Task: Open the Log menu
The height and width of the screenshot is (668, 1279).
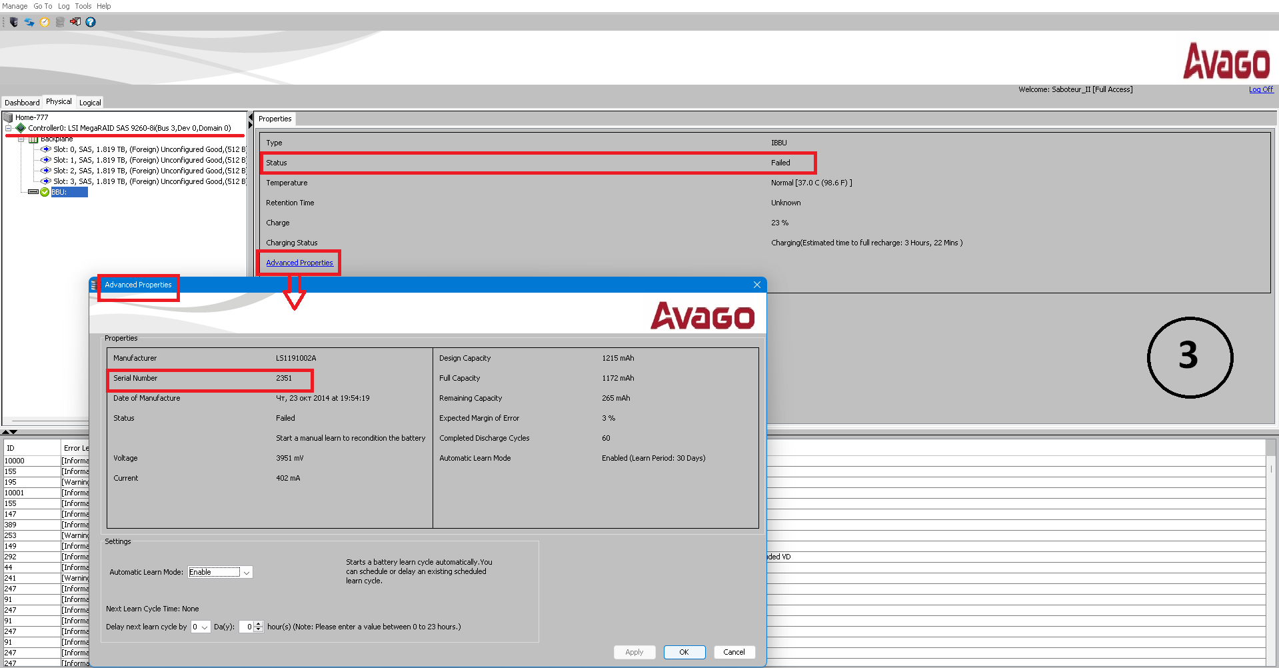Action: click(x=64, y=6)
